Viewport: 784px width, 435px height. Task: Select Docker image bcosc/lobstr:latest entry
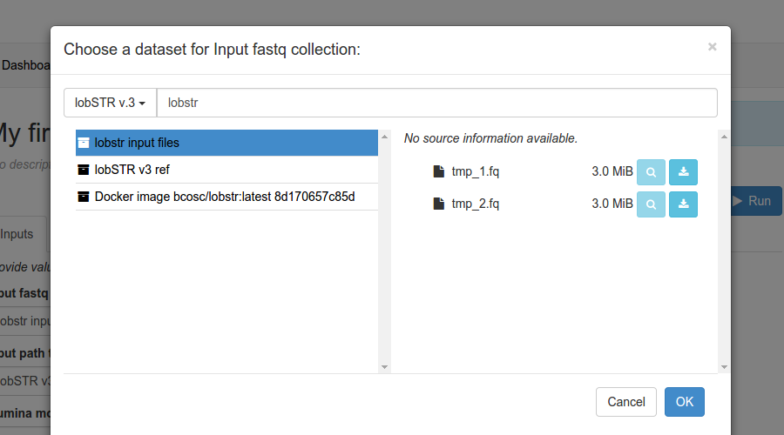[226, 197]
